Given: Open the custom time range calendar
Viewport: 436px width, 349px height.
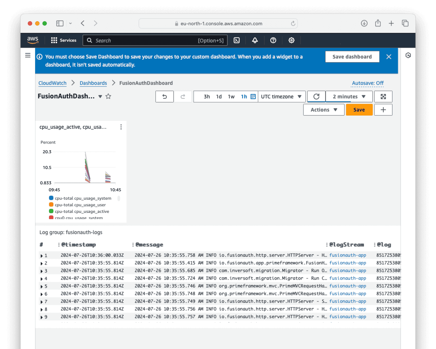Looking at the screenshot, I should coord(253,97).
